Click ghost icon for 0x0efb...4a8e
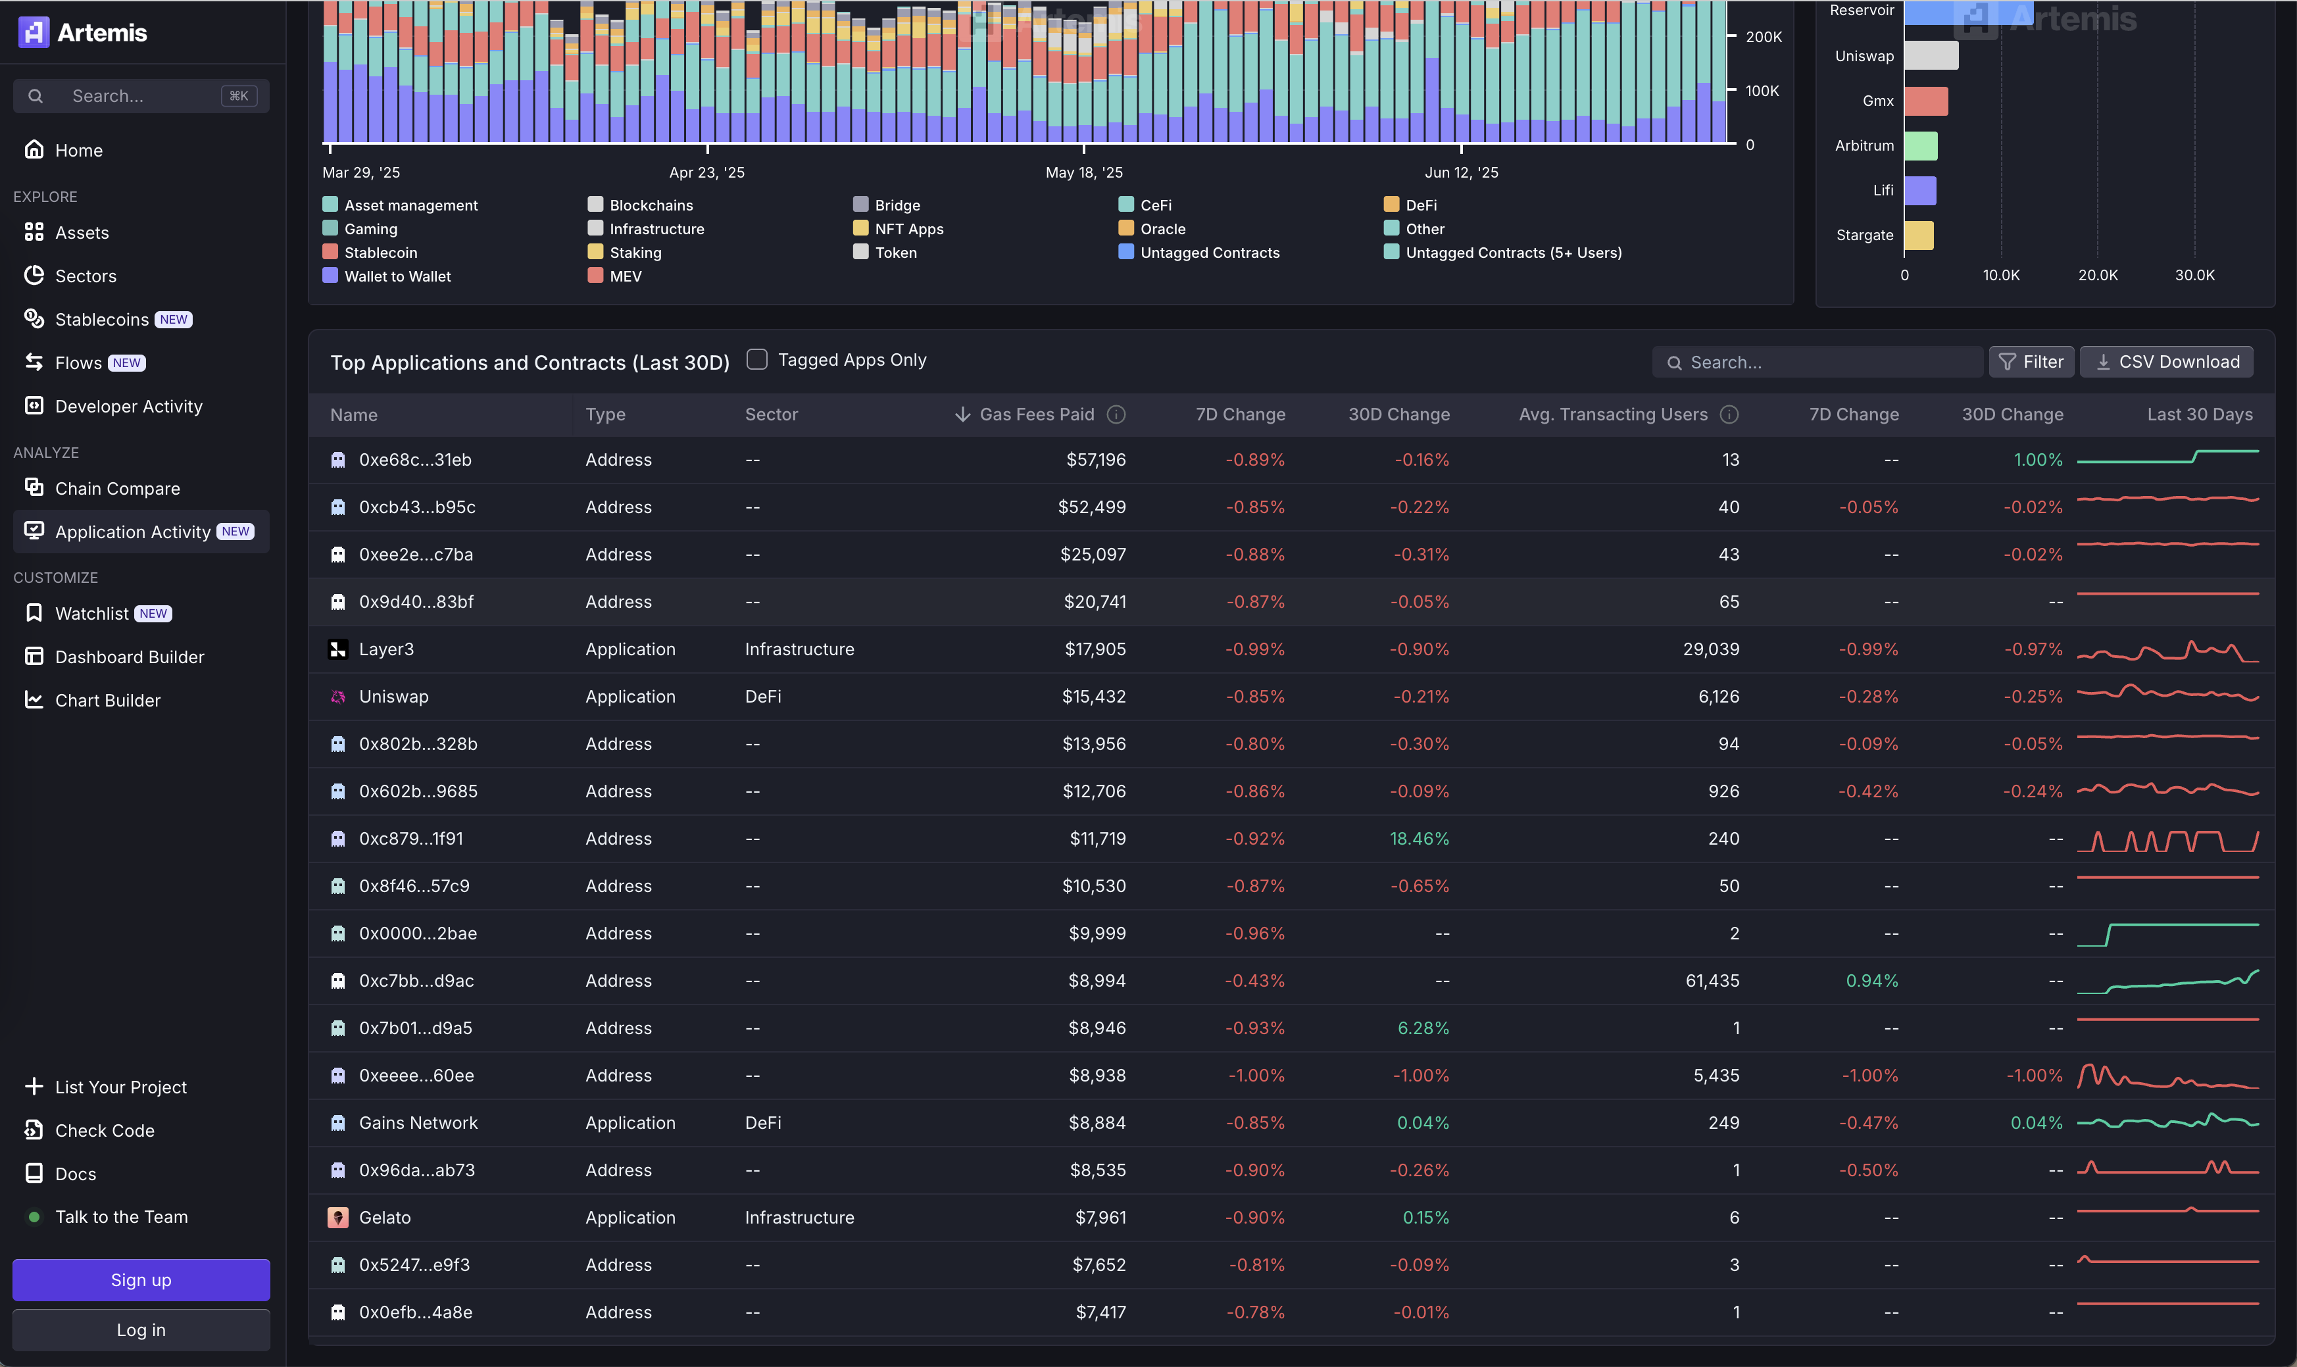Viewport: 2297px width, 1367px height. coord(338,1312)
